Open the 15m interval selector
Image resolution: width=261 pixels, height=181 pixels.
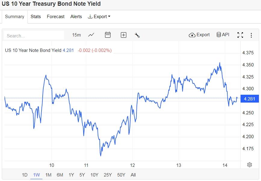tap(76, 35)
